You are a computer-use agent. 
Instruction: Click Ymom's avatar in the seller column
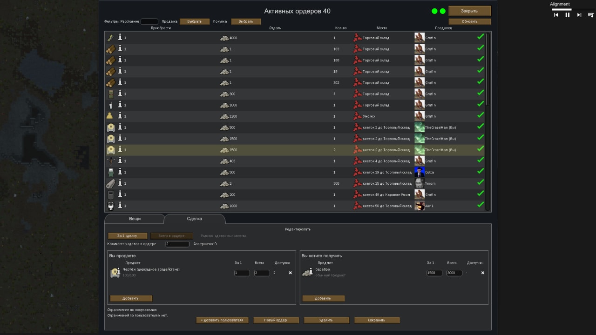(x=420, y=183)
